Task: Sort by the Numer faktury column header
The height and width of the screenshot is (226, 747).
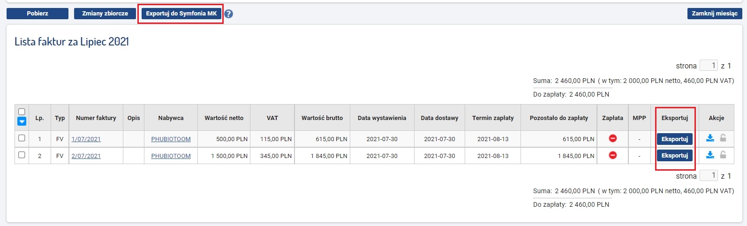Action: 96,118
